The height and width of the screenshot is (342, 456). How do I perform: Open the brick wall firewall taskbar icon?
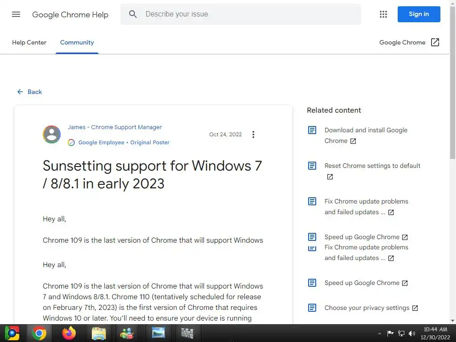[187, 333]
